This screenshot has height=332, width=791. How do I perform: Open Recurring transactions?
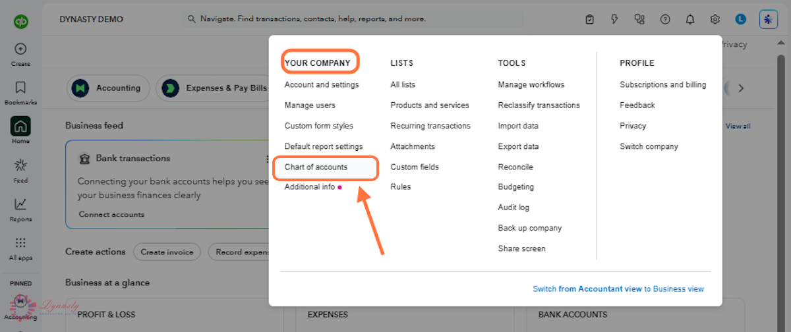430,126
